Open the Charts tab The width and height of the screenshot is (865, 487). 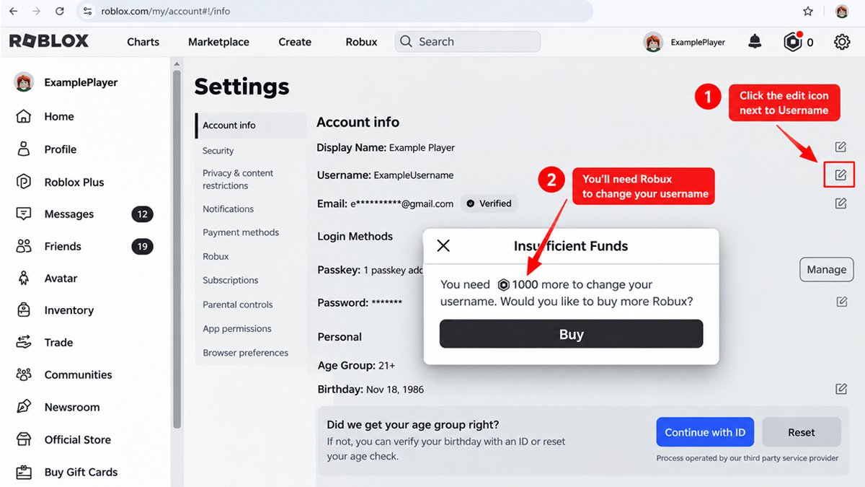(x=143, y=42)
